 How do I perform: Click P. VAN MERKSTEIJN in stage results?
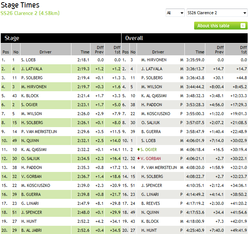point(39,132)
